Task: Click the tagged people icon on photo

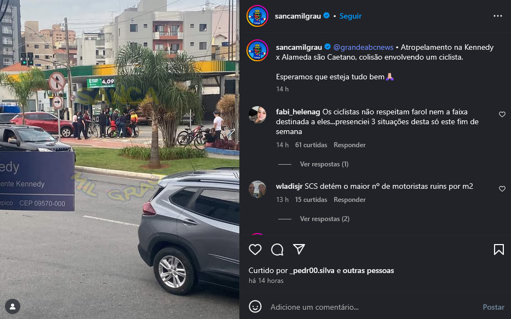Action: coord(13,306)
